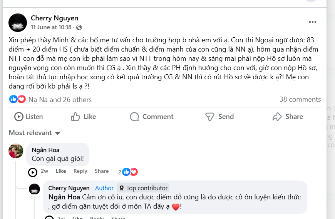Screen dimensions: 335x219
Task: Click the Like thumbs-up icon on post
Action: tap(75, 117)
